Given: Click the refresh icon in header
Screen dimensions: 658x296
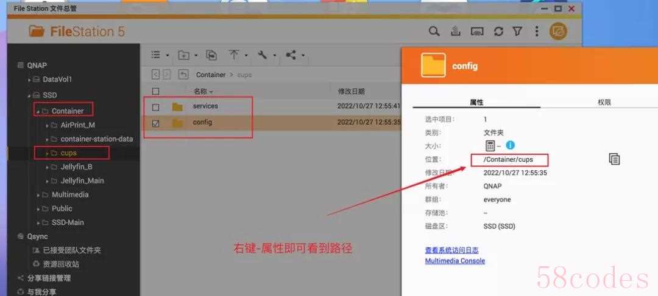Looking at the screenshot, I should (x=498, y=32).
